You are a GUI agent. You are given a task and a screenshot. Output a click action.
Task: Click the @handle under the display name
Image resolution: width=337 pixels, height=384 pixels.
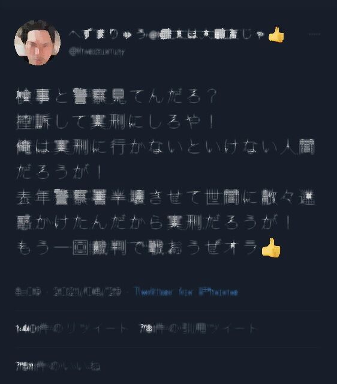coord(97,52)
